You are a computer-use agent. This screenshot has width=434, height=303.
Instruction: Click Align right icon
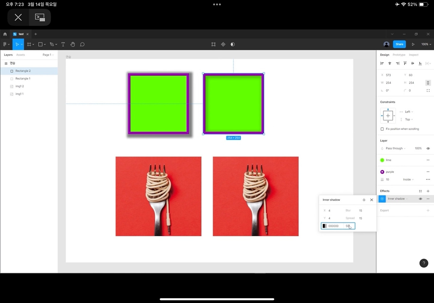coord(397,63)
